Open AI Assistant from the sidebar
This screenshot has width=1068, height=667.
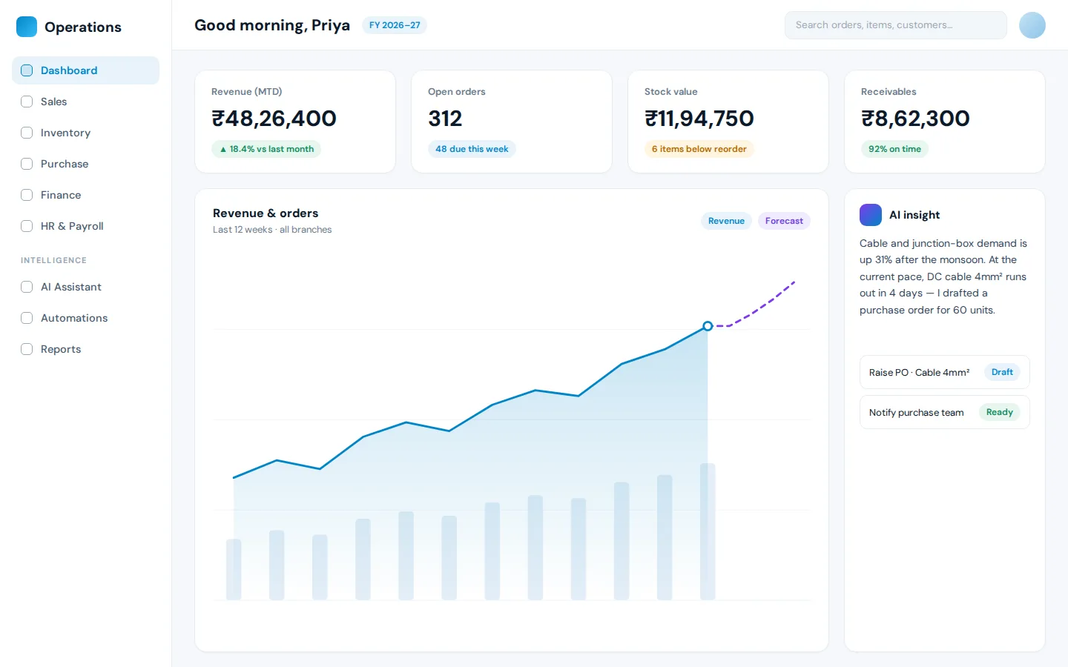tap(85, 287)
